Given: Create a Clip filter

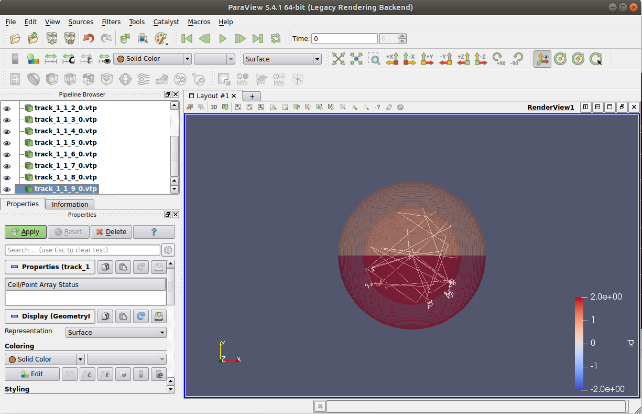Looking at the screenshot, I should (51, 79).
